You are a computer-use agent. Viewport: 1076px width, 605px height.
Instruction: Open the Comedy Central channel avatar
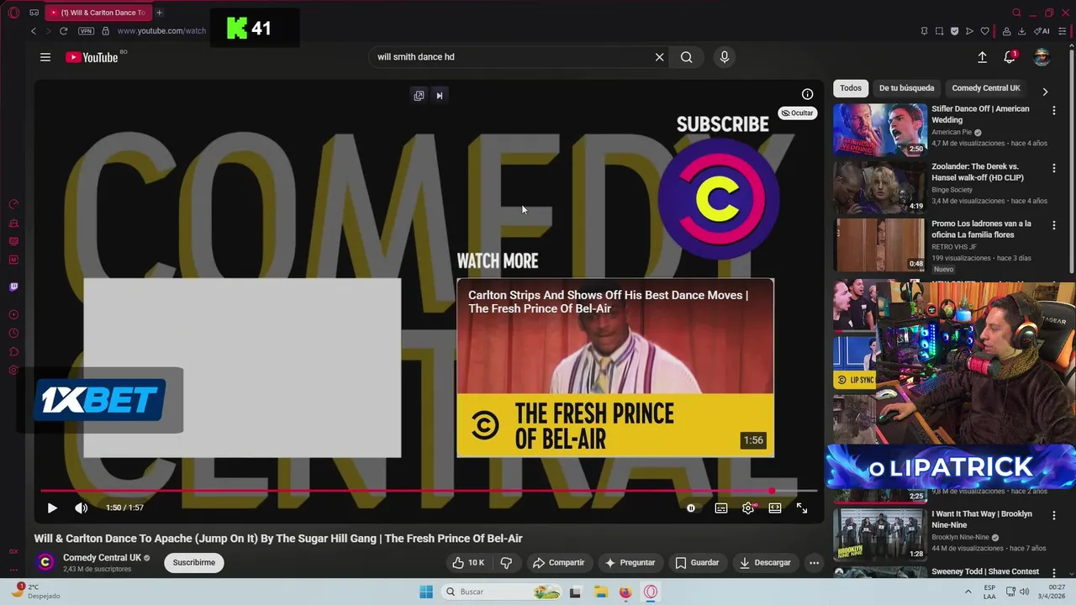tap(45, 562)
